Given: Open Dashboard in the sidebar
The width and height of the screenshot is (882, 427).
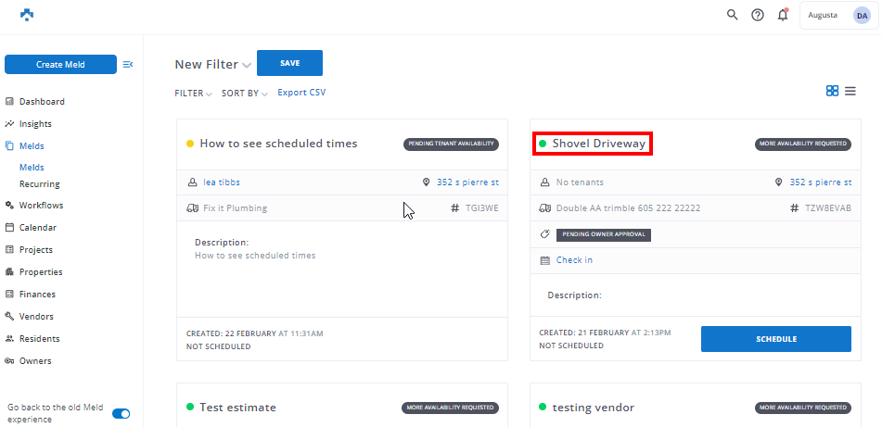Looking at the screenshot, I should [42, 102].
